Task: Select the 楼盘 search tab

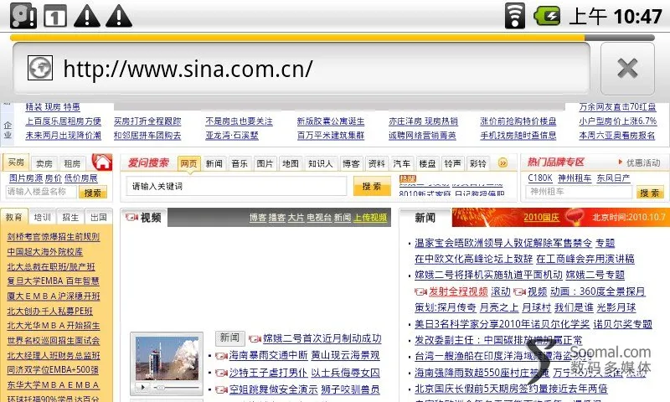Action: [427, 163]
